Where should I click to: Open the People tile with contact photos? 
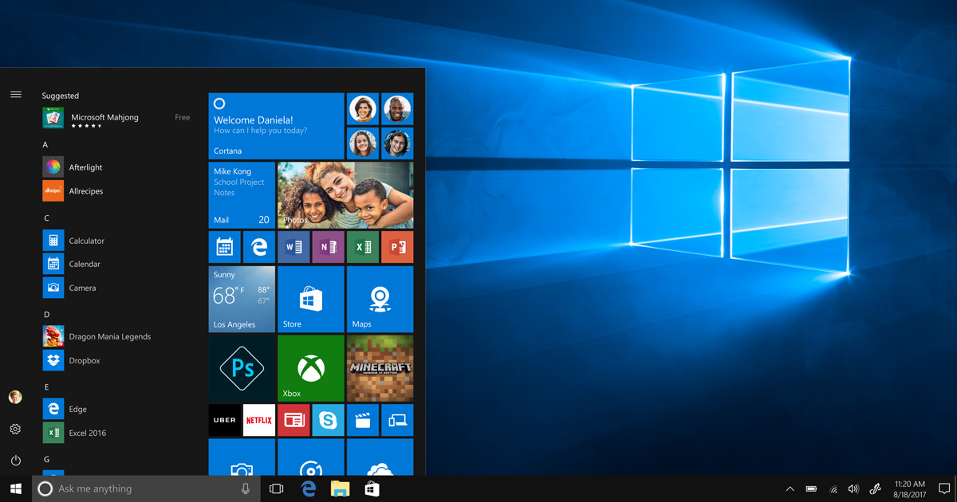[x=380, y=126]
